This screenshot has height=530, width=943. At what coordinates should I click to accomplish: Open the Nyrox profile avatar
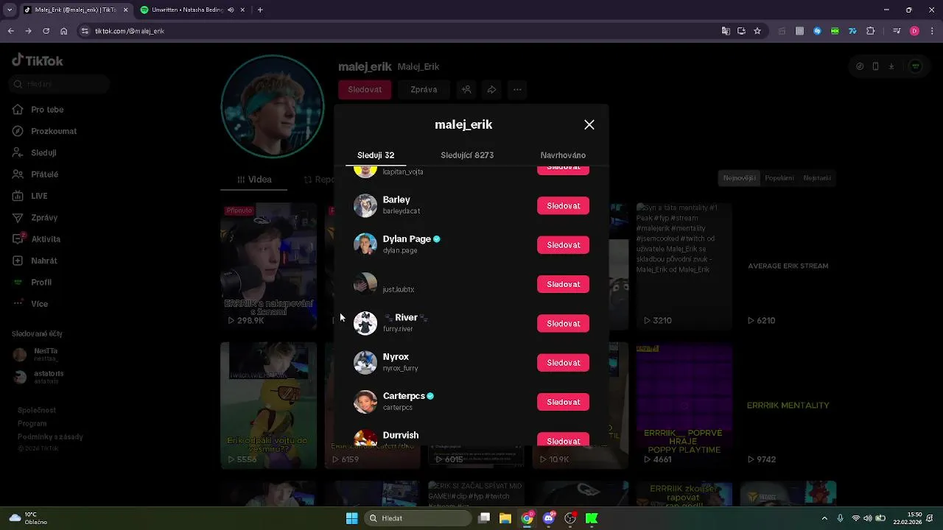click(365, 362)
